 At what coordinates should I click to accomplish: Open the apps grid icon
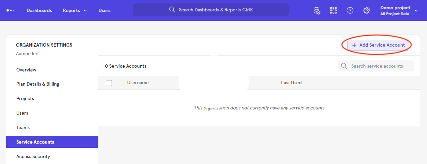coord(333,10)
